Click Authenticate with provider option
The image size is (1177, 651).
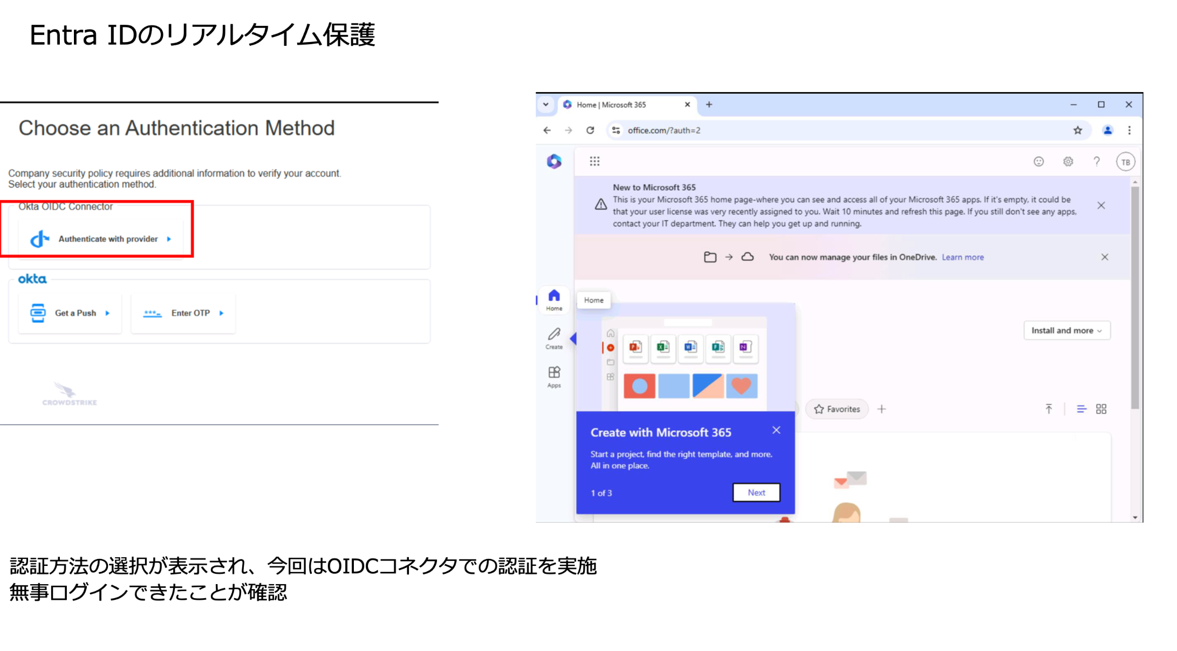(x=100, y=239)
